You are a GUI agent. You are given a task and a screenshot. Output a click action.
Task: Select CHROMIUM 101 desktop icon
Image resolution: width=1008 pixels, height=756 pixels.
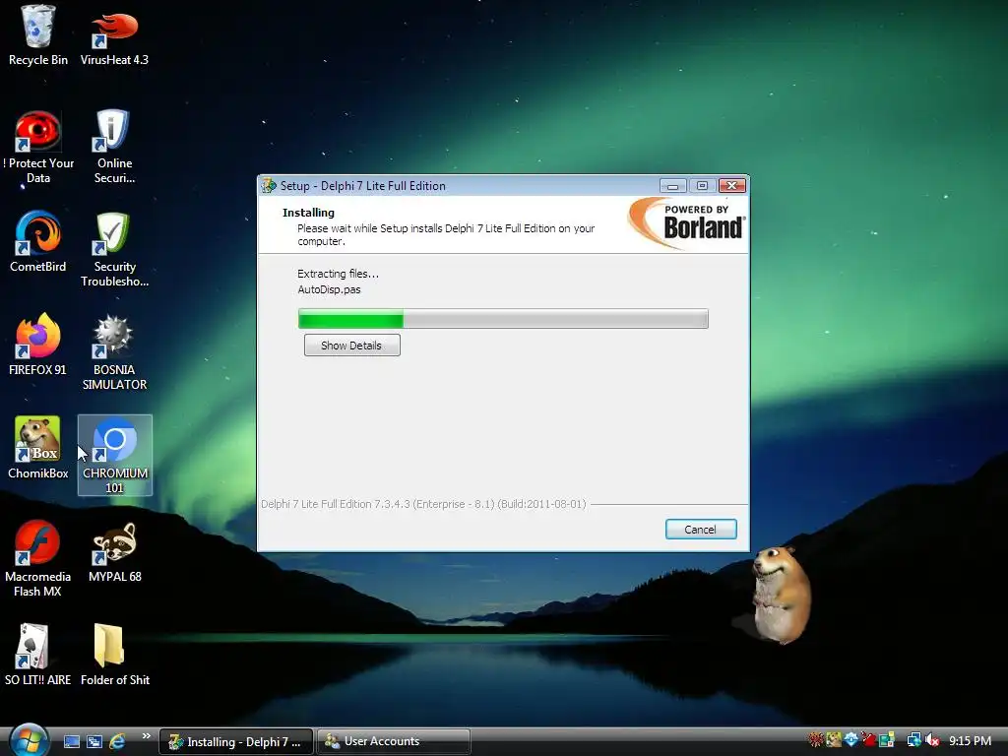click(115, 455)
